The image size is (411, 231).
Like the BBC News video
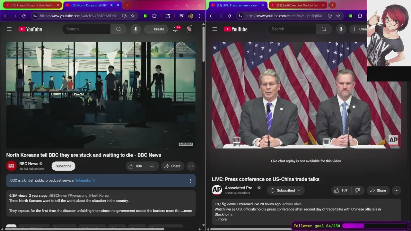(136, 166)
